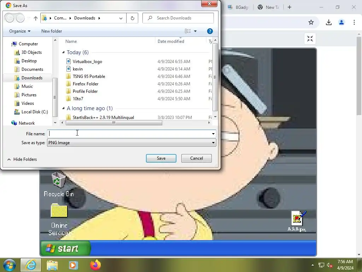Select Downloads in the navigation pane
Image resolution: width=362 pixels, height=272 pixels.
(32, 78)
